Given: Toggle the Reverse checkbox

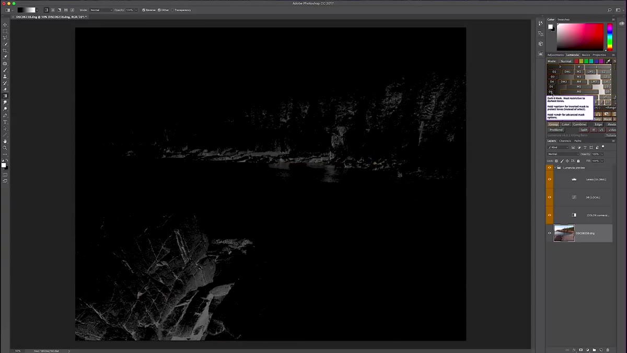Looking at the screenshot, I should click(144, 10).
